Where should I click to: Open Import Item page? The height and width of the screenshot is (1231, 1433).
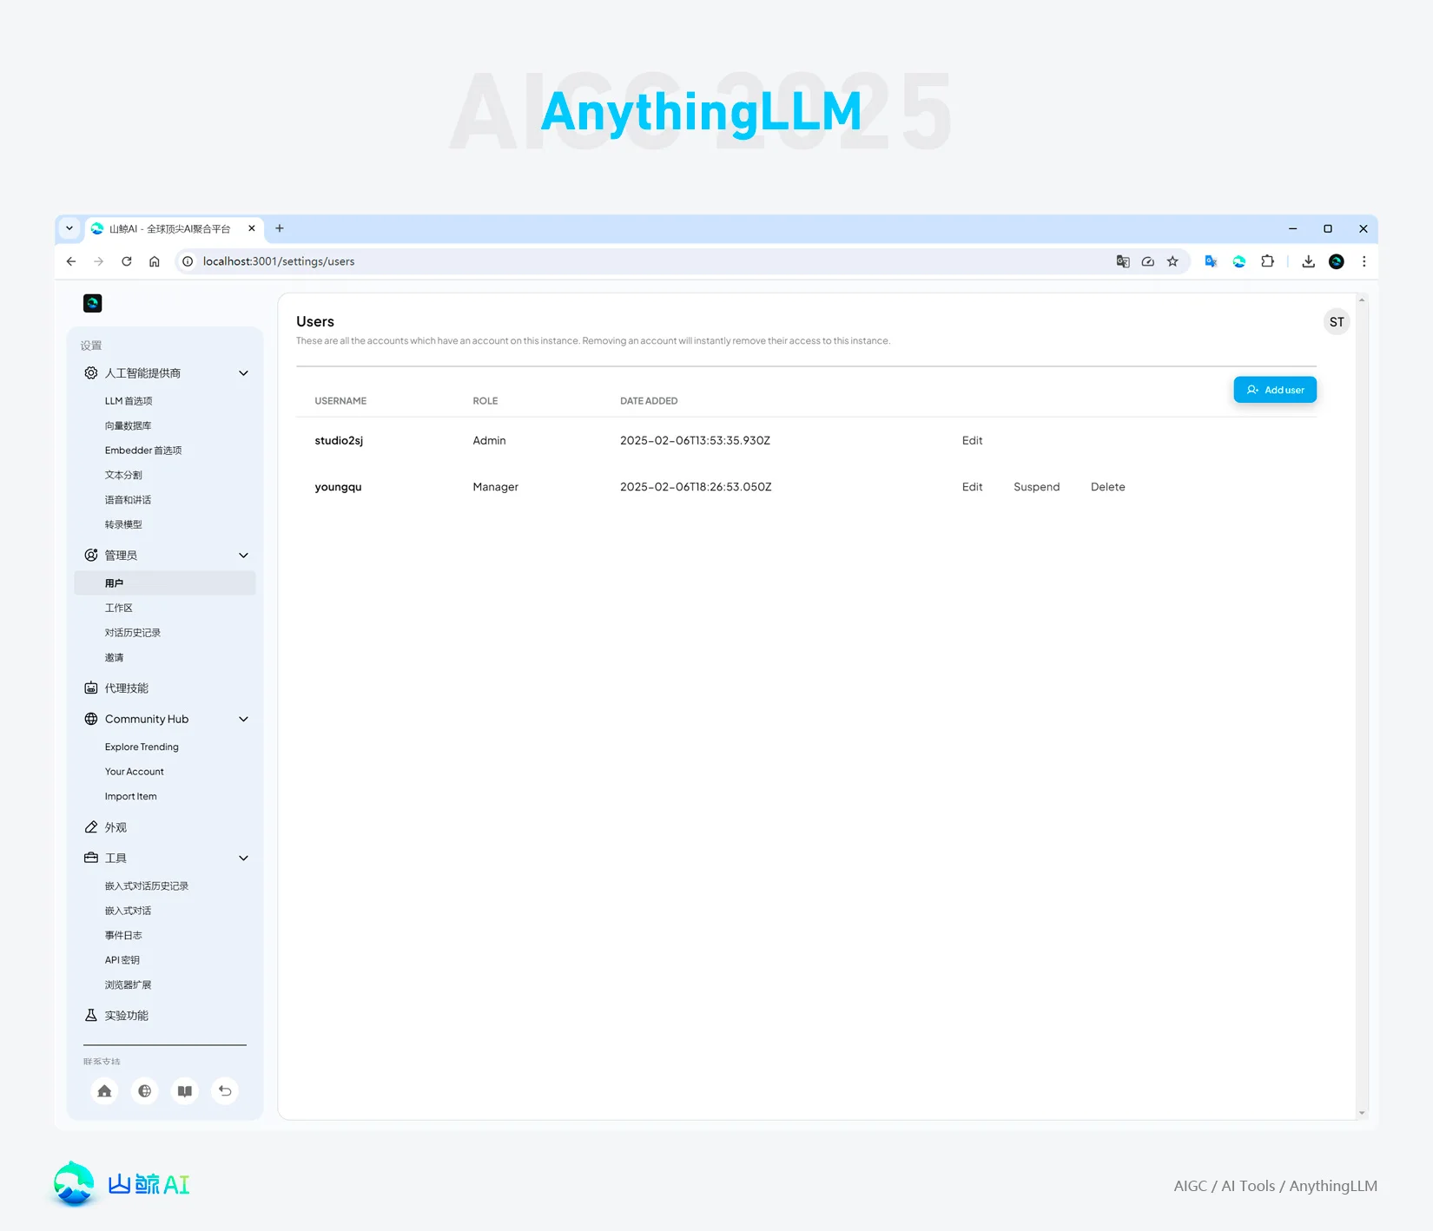point(131,796)
